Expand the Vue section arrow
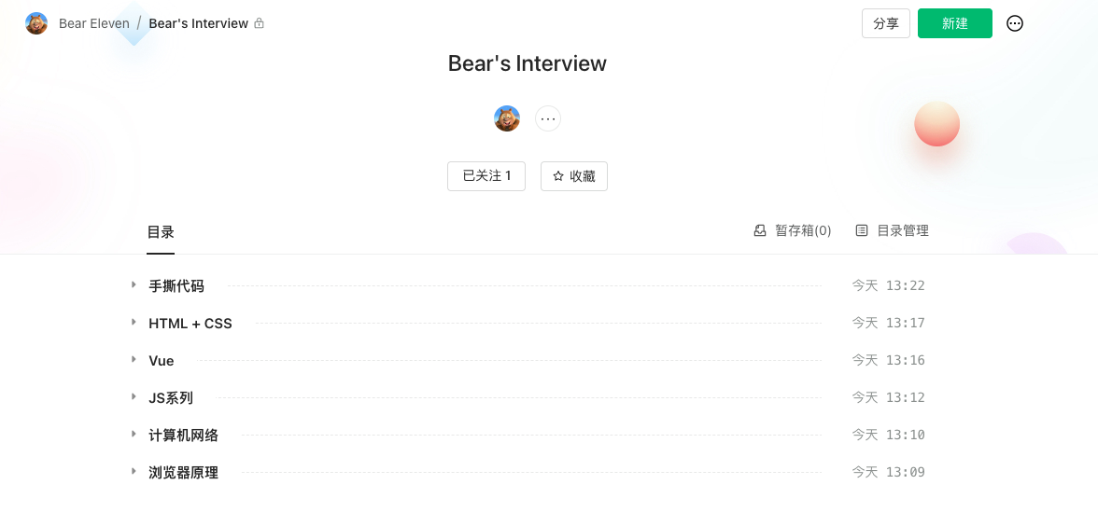This screenshot has width=1098, height=526. (134, 360)
